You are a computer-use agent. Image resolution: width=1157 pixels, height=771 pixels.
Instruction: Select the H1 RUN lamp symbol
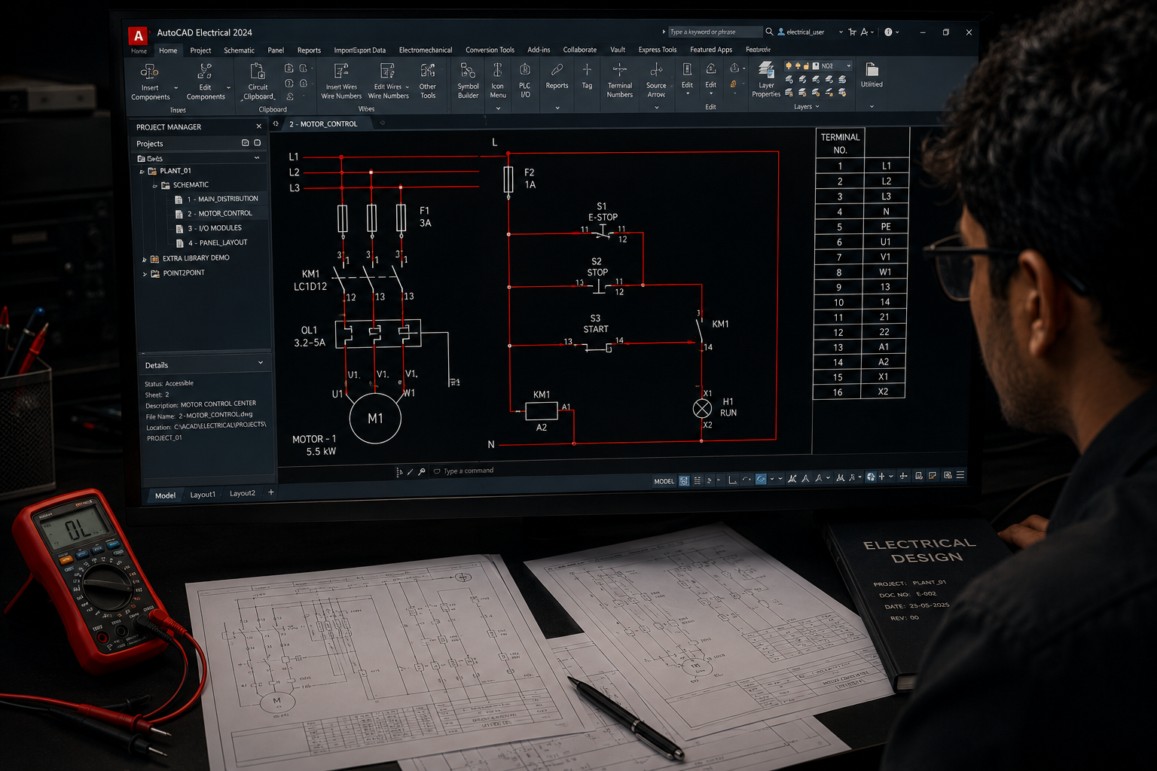[702, 408]
